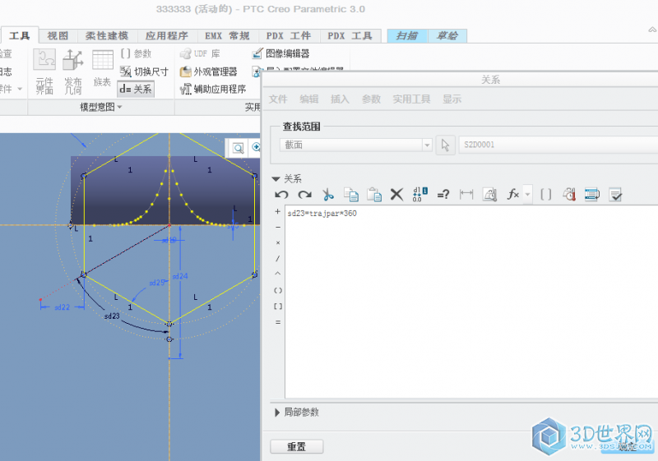Screen dimensions: 658x461
Task: Switch to the EMX 常规 tab
Action: coord(227,35)
